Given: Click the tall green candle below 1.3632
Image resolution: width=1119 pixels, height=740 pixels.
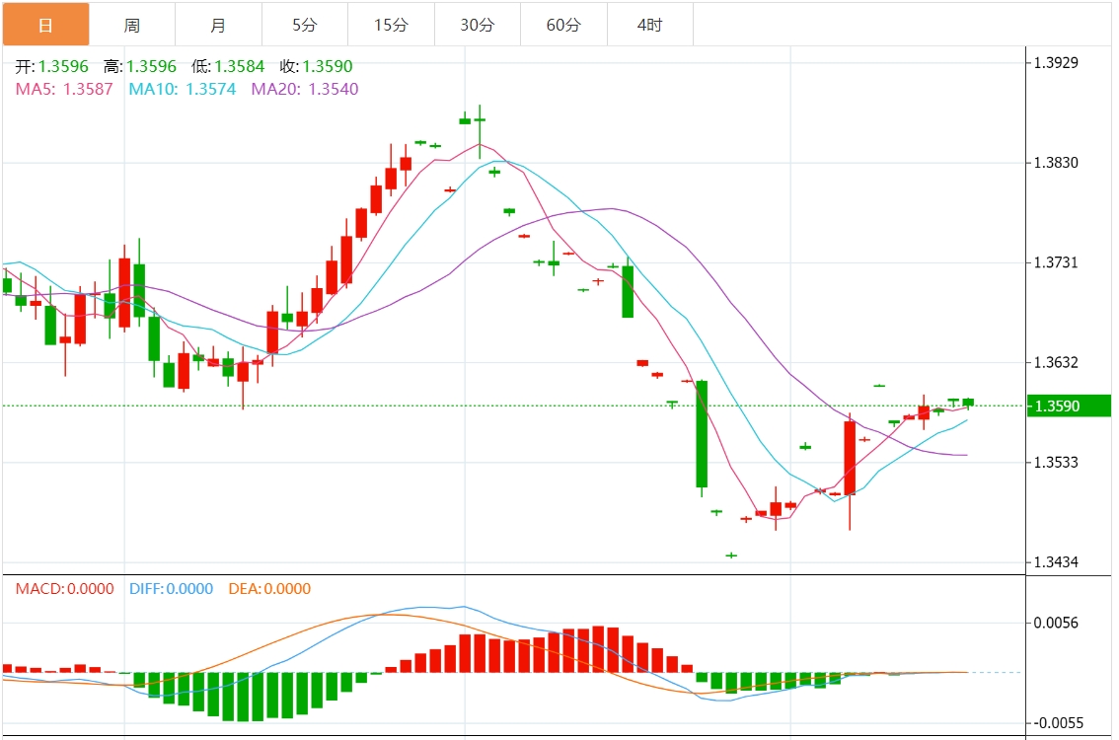Looking at the screenshot, I should (703, 434).
